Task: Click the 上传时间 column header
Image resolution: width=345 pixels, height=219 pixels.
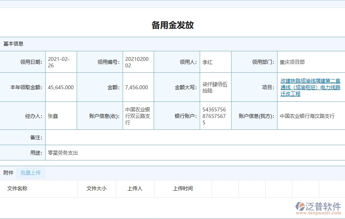Action: (x=183, y=188)
